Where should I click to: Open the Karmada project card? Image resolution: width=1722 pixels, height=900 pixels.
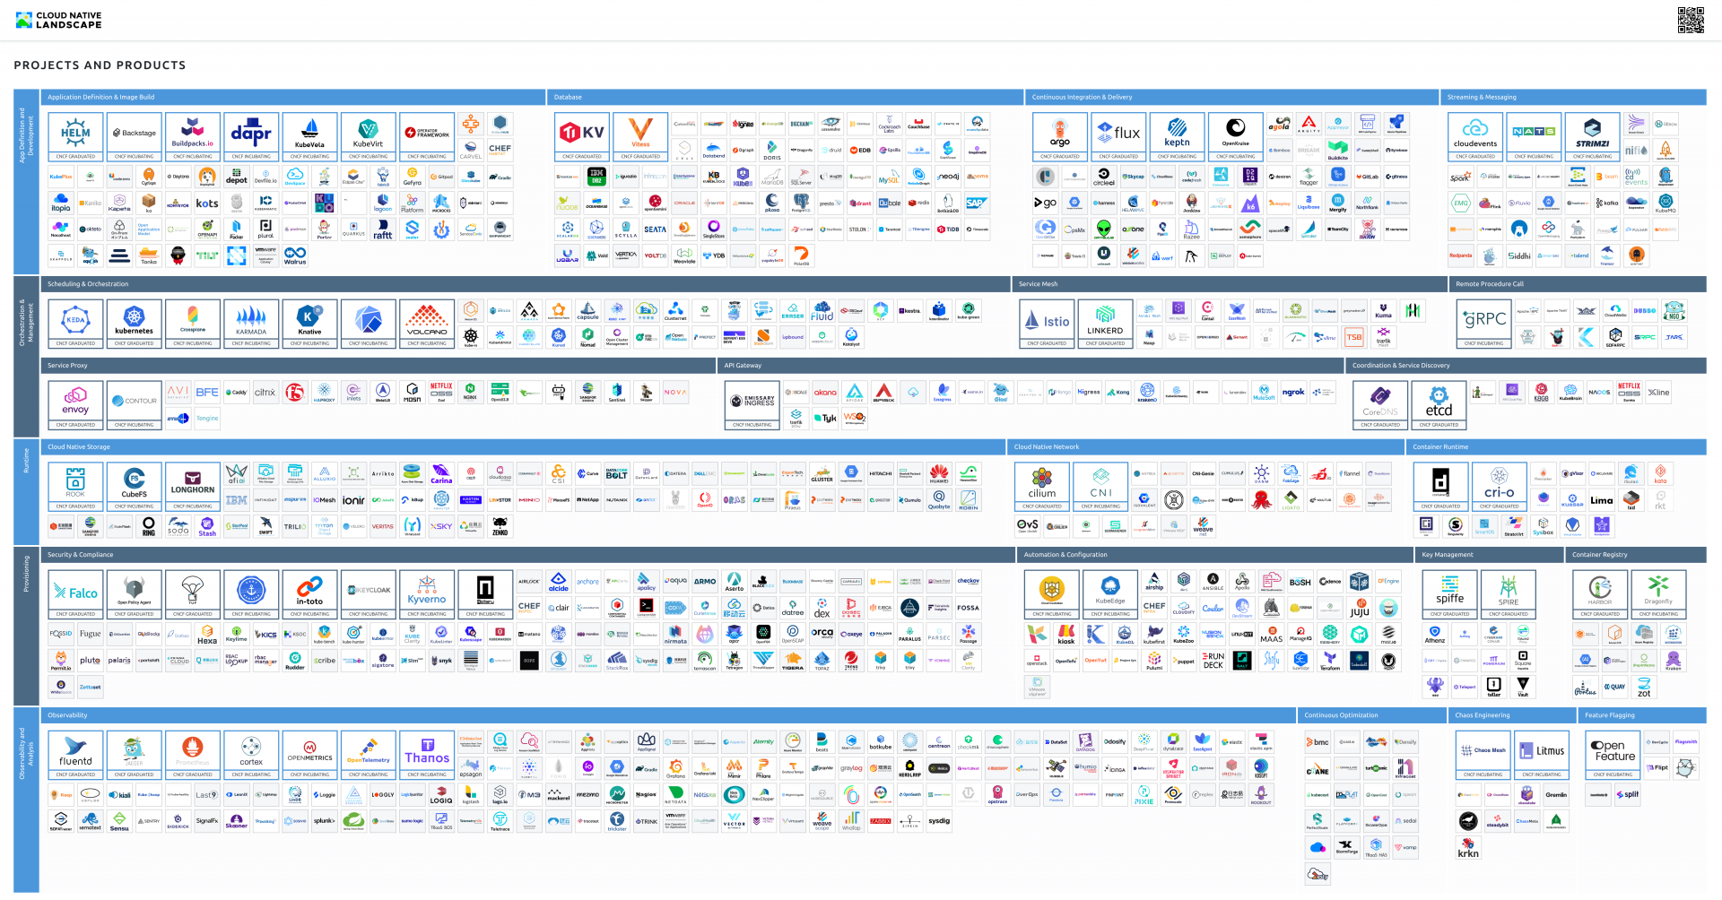[251, 324]
